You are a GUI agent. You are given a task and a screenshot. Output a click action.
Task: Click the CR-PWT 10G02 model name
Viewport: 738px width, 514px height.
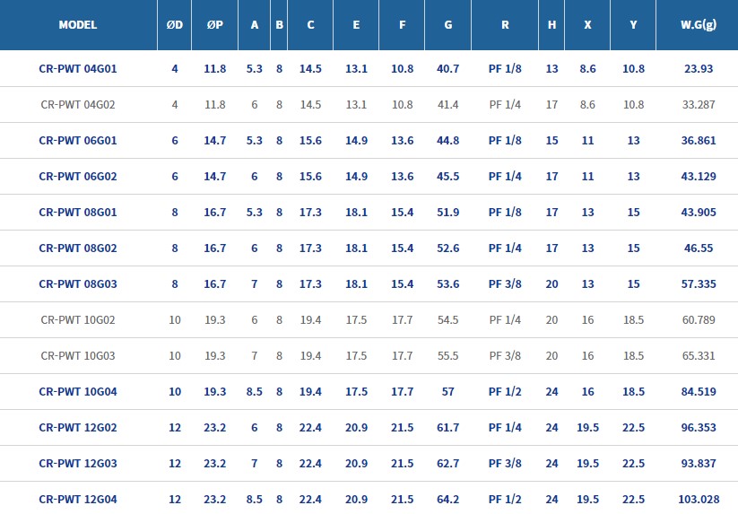(x=78, y=320)
